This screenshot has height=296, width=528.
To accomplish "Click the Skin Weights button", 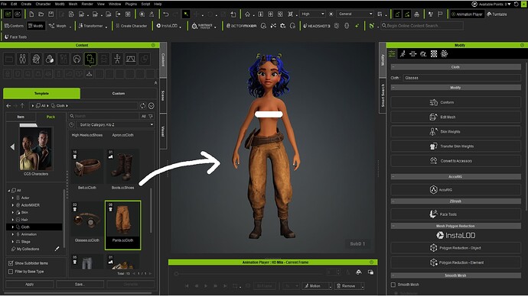I will coord(455,131).
